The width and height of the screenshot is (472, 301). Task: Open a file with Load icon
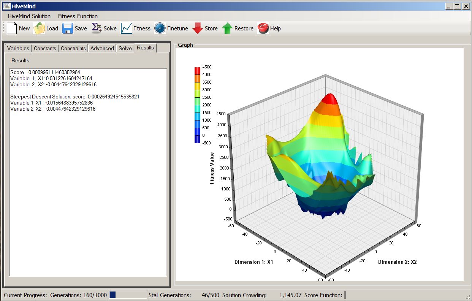coord(39,29)
